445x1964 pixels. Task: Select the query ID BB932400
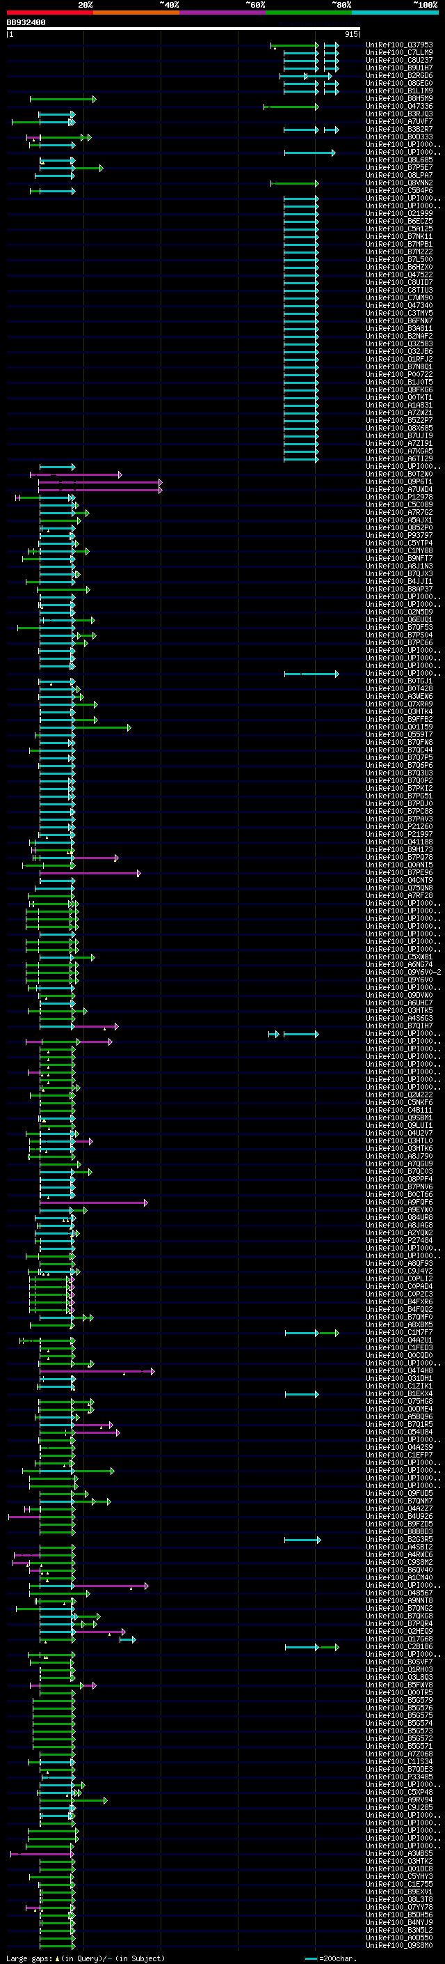[x=26, y=23]
